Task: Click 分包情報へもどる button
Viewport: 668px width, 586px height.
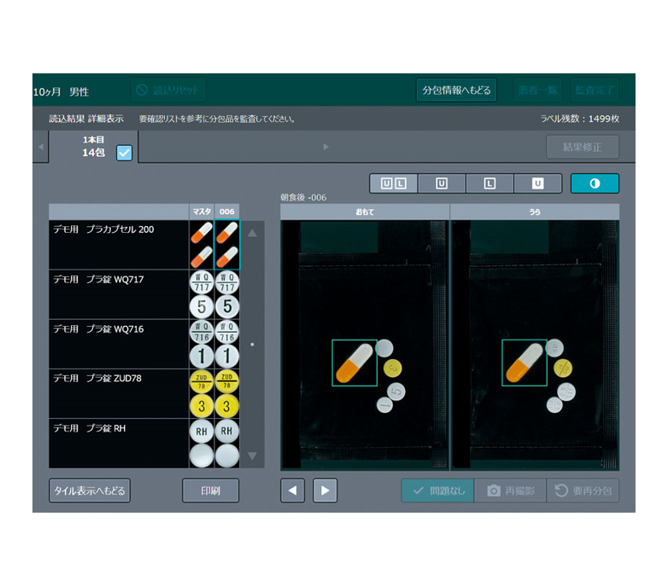Action: 456,90
